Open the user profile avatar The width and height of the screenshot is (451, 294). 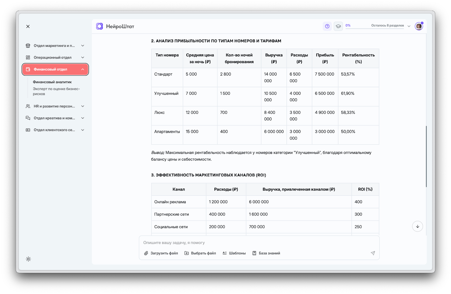(x=419, y=26)
